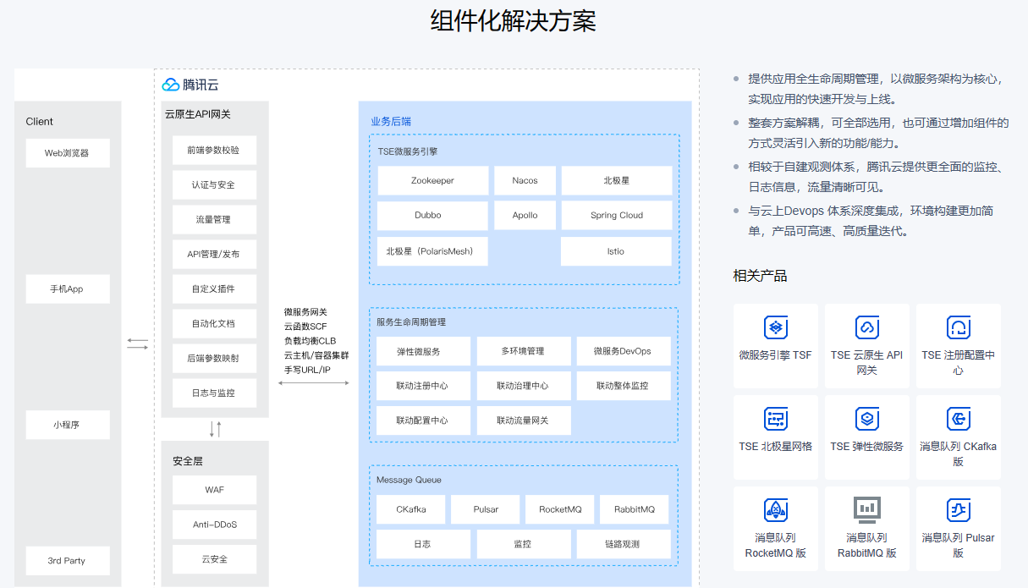Select the Zookeeper engine box

[433, 180]
